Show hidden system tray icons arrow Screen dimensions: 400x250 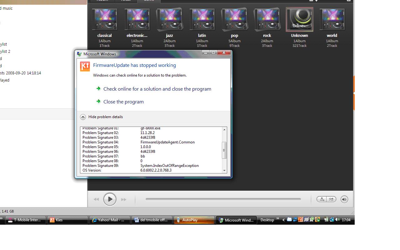click(x=283, y=220)
